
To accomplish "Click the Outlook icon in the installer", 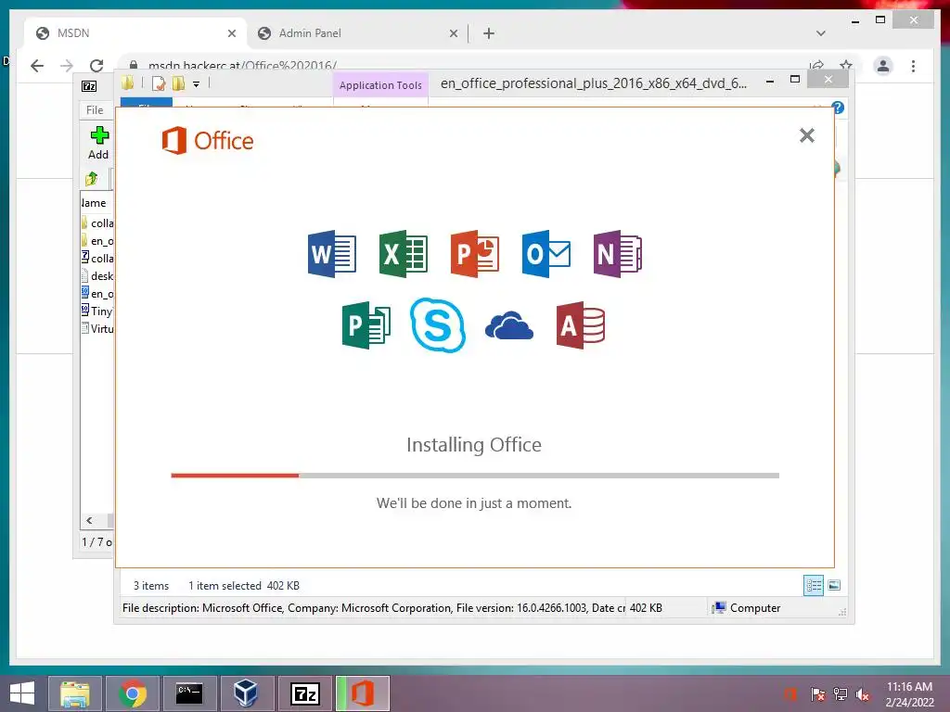I will (x=546, y=254).
